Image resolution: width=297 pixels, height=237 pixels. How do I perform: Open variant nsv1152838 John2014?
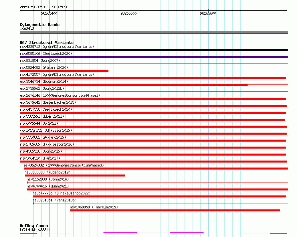tap(48, 179)
